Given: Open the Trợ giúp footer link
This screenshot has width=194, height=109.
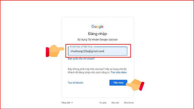Looking at the screenshot, I should click(x=103, y=103).
